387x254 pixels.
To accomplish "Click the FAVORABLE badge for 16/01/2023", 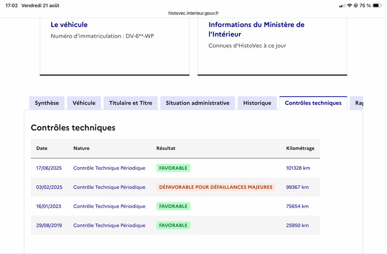I will click(x=173, y=207).
